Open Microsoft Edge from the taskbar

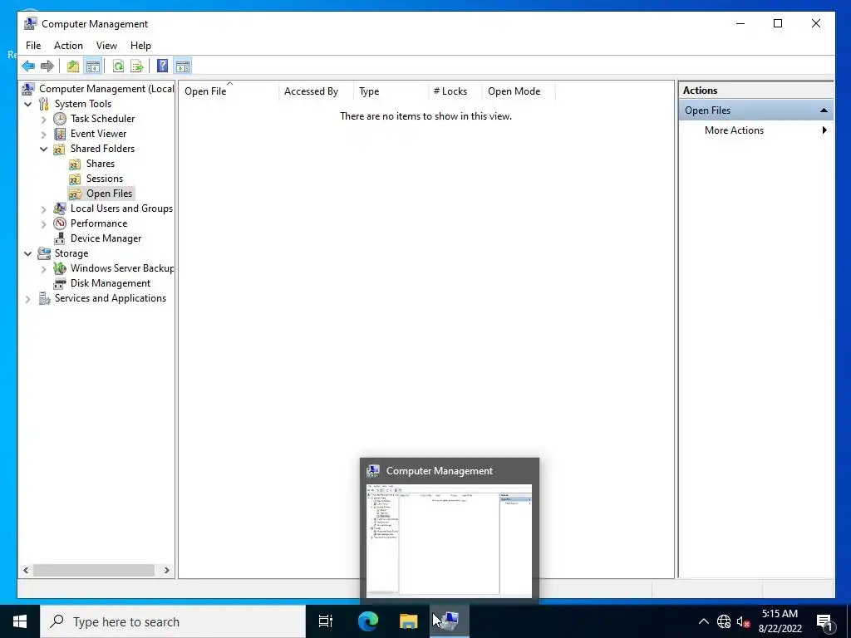click(368, 621)
